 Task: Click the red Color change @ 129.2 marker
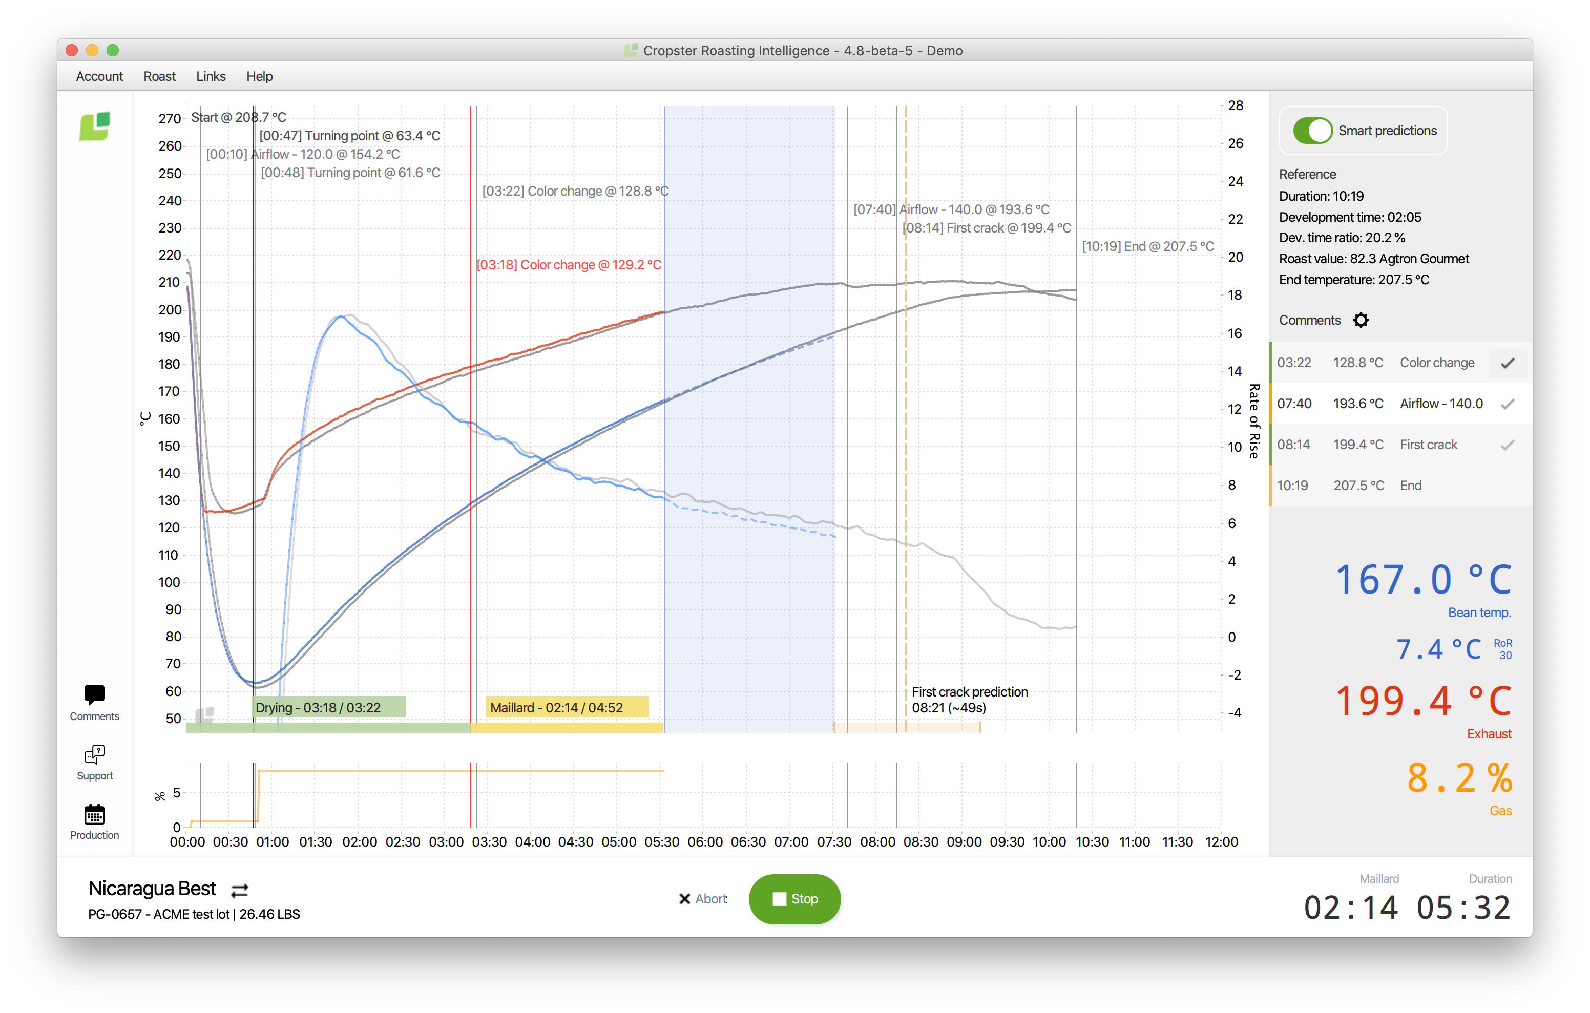point(569,265)
